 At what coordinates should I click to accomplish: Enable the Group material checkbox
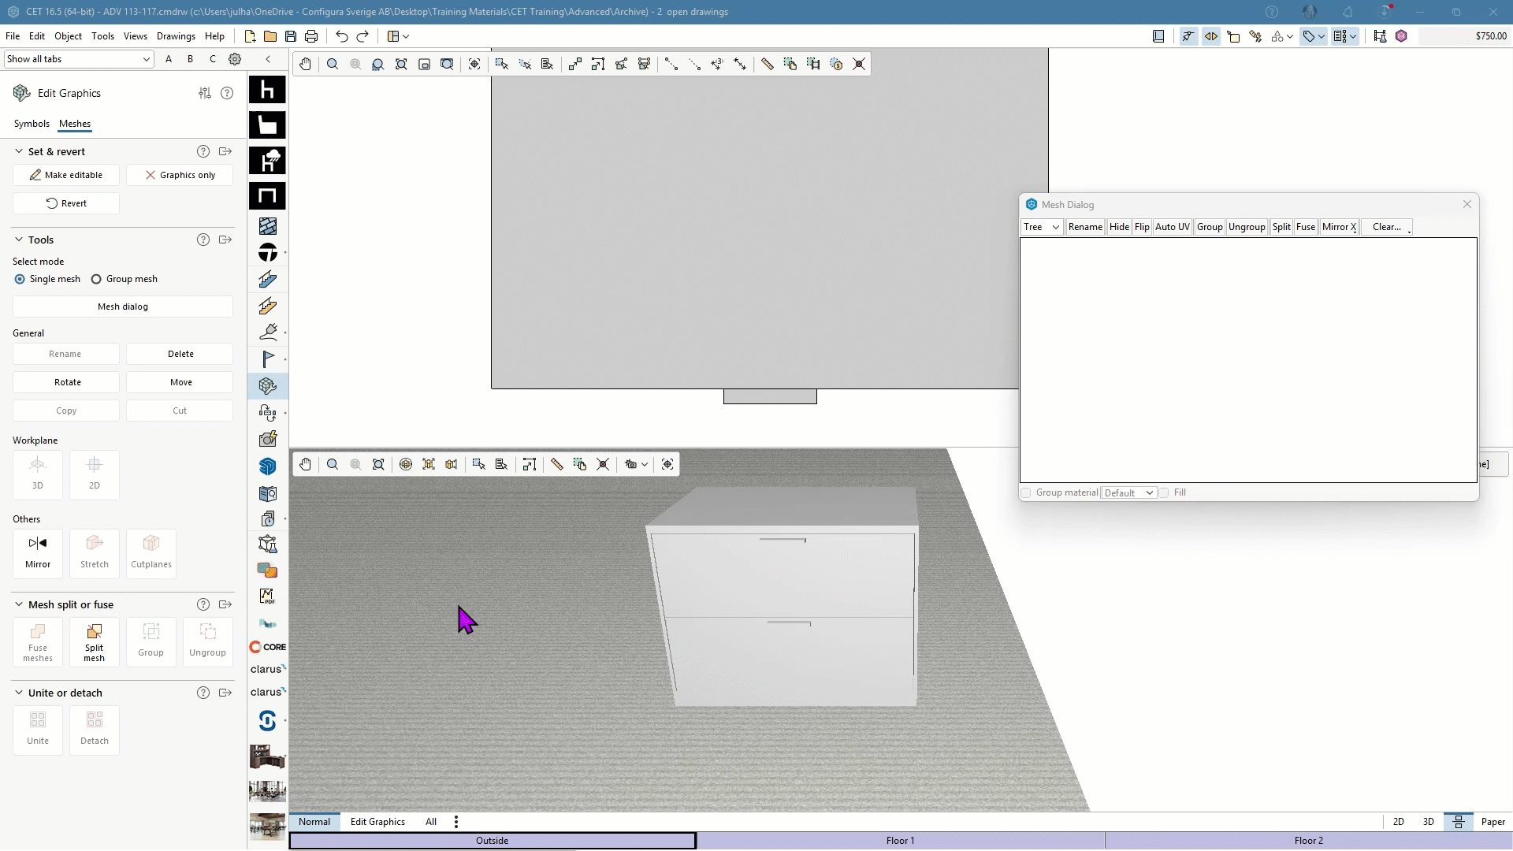(x=1026, y=492)
